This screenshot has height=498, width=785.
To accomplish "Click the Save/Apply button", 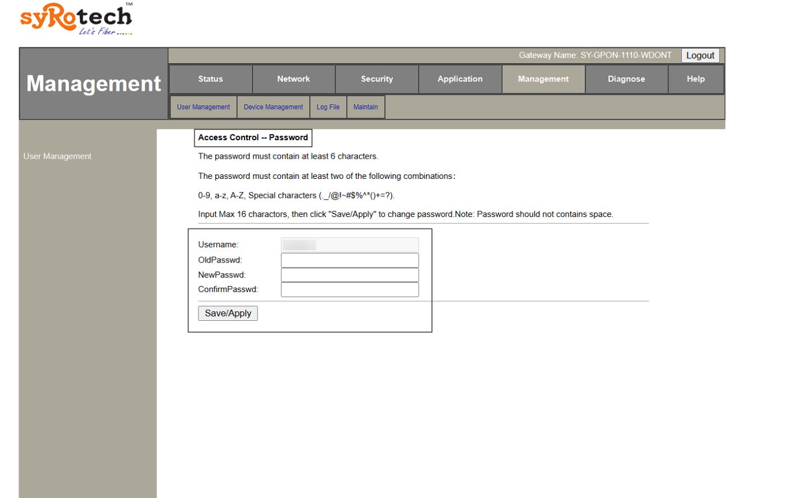I will [x=227, y=313].
